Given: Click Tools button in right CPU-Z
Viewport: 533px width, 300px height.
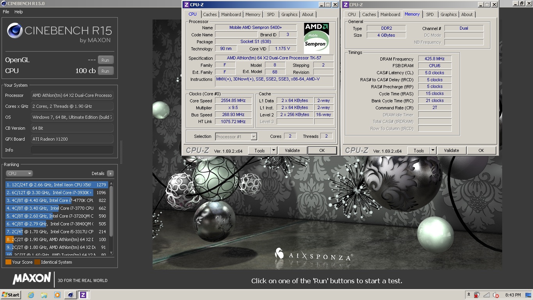Looking at the screenshot, I should [419, 150].
